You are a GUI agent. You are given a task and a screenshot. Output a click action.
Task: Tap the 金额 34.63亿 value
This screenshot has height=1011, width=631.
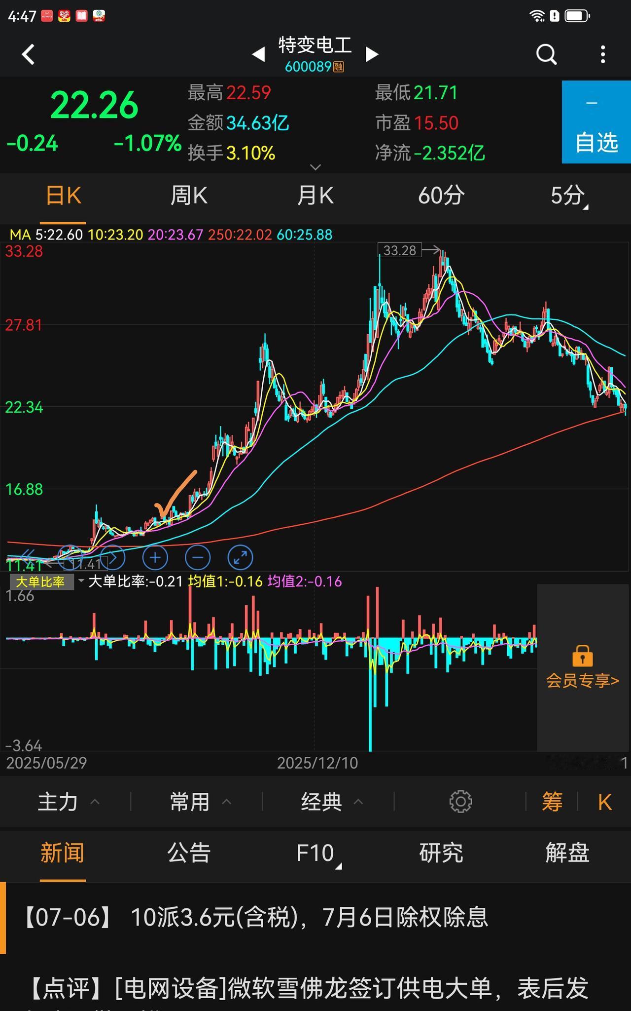tap(257, 123)
